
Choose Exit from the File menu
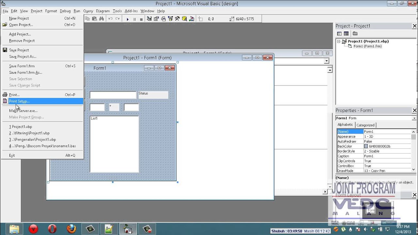coord(42,155)
